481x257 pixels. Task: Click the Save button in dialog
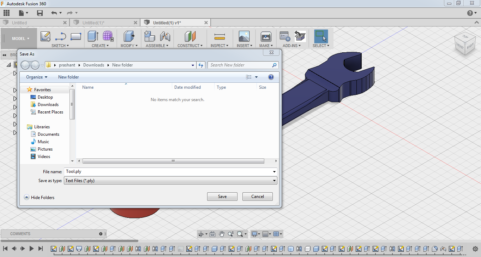[x=222, y=197]
